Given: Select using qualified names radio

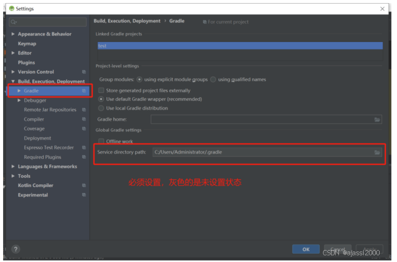Looking at the screenshot, I should point(213,80).
